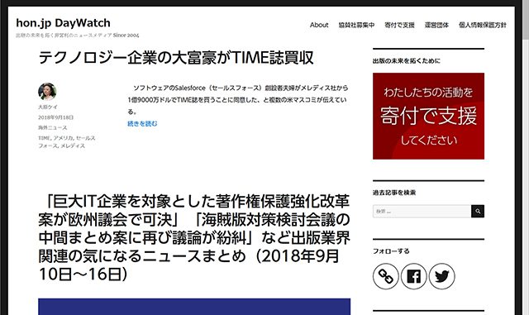Click the red donation support banner
This screenshot has height=315, width=529.
coord(428,116)
